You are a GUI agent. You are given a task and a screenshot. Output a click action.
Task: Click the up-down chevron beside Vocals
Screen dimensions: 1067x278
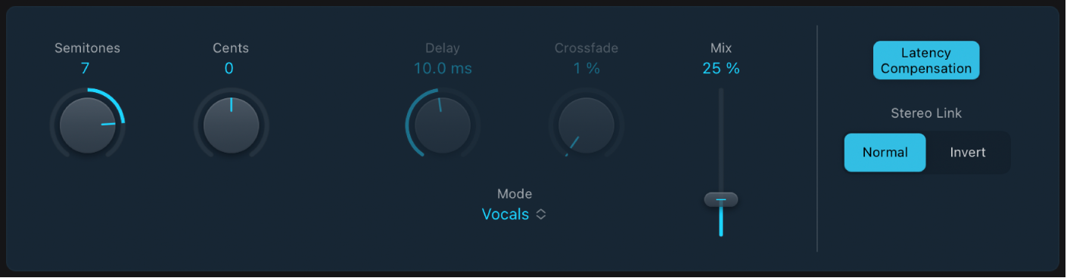tap(541, 215)
